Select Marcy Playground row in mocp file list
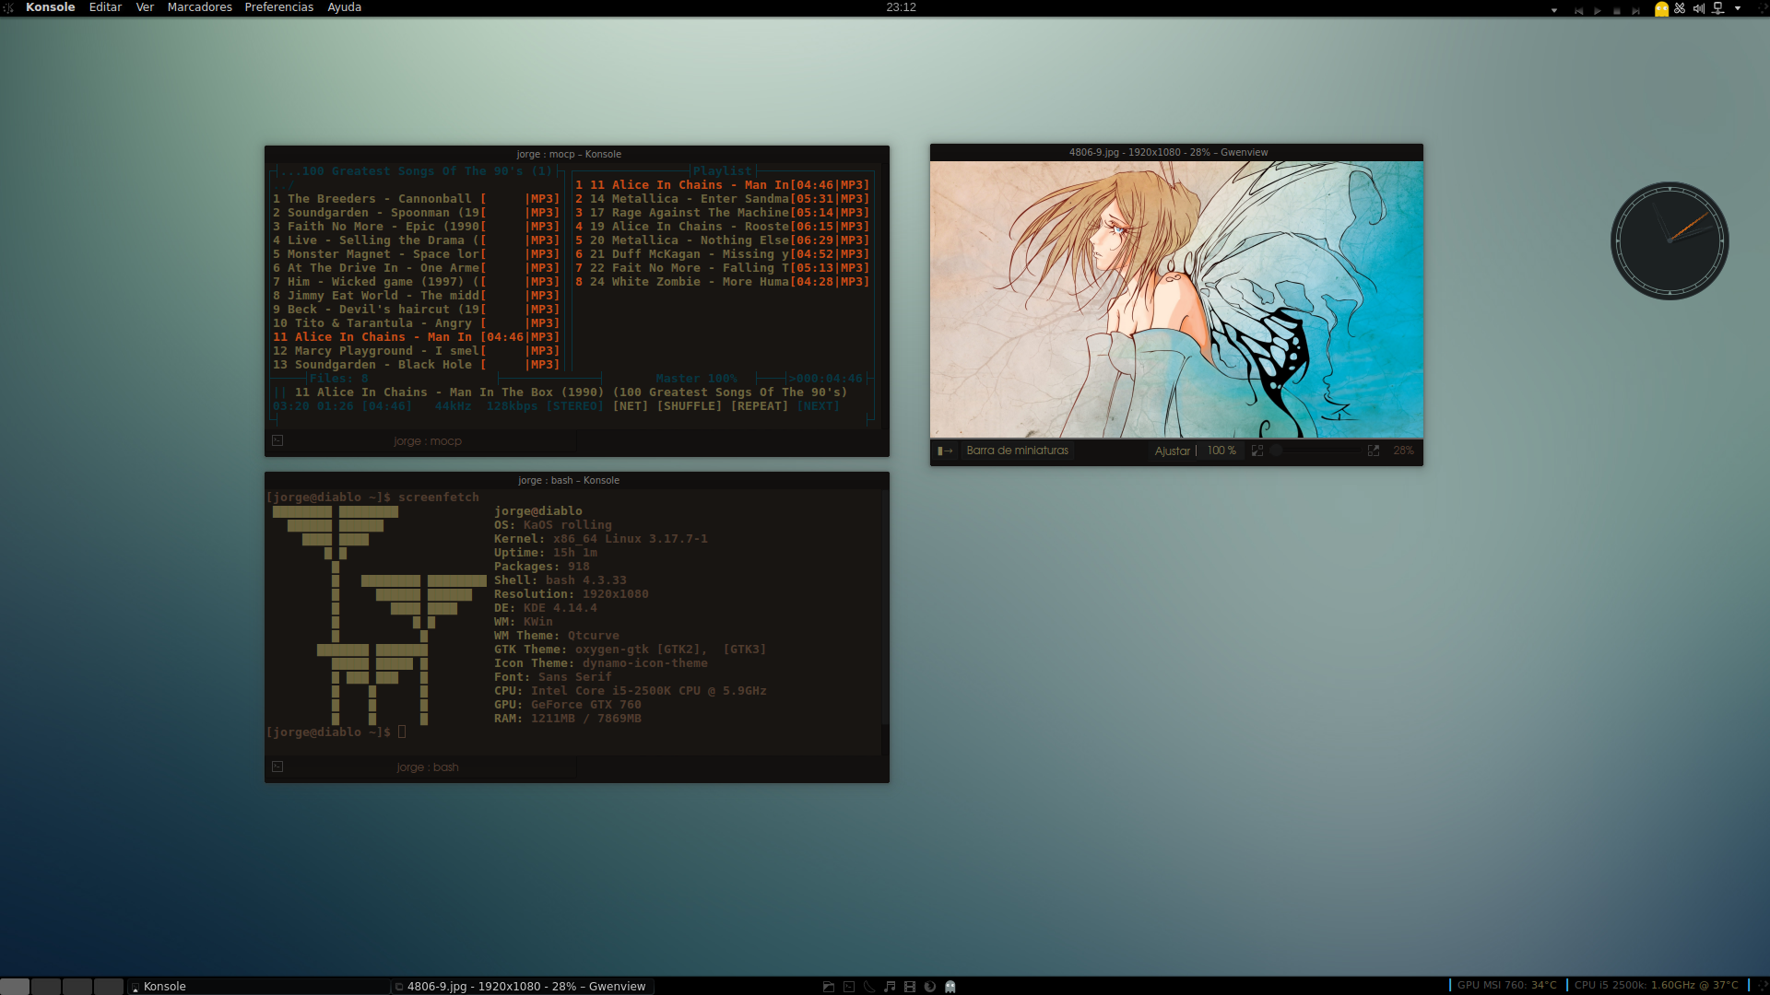Viewport: 1770px width, 995px height. click(x=416, y=351)
